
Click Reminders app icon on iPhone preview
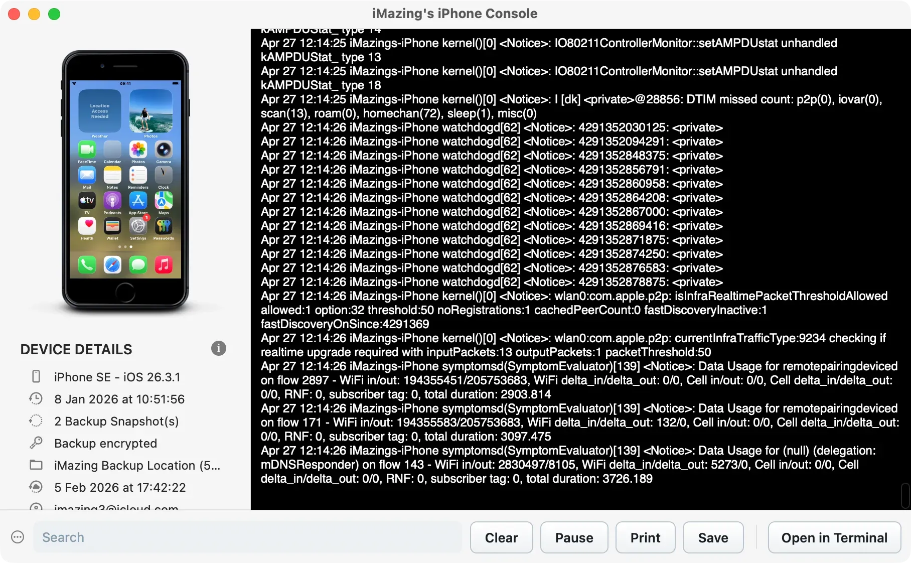point(138,175)
